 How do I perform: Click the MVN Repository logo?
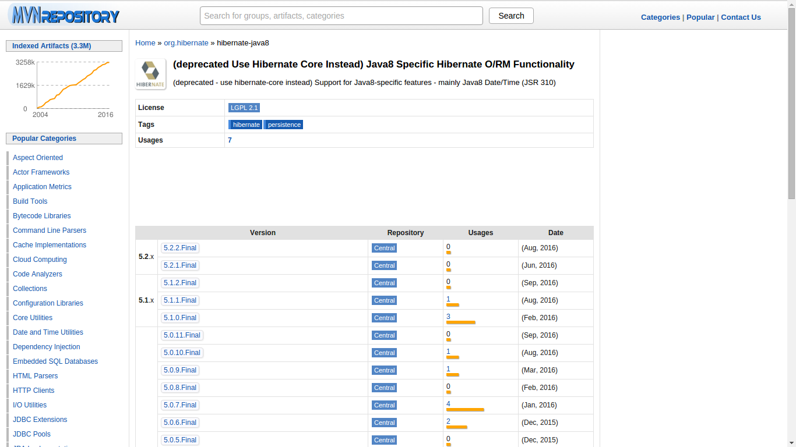(64, 16)
